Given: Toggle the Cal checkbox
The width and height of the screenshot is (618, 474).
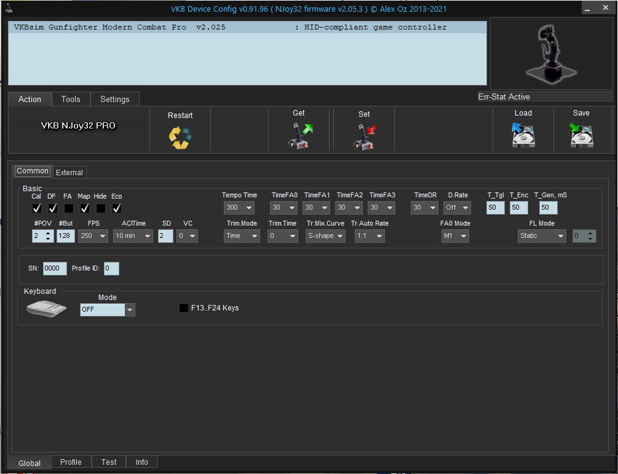Looking at the screenshot, I should [x=37, y=208].
